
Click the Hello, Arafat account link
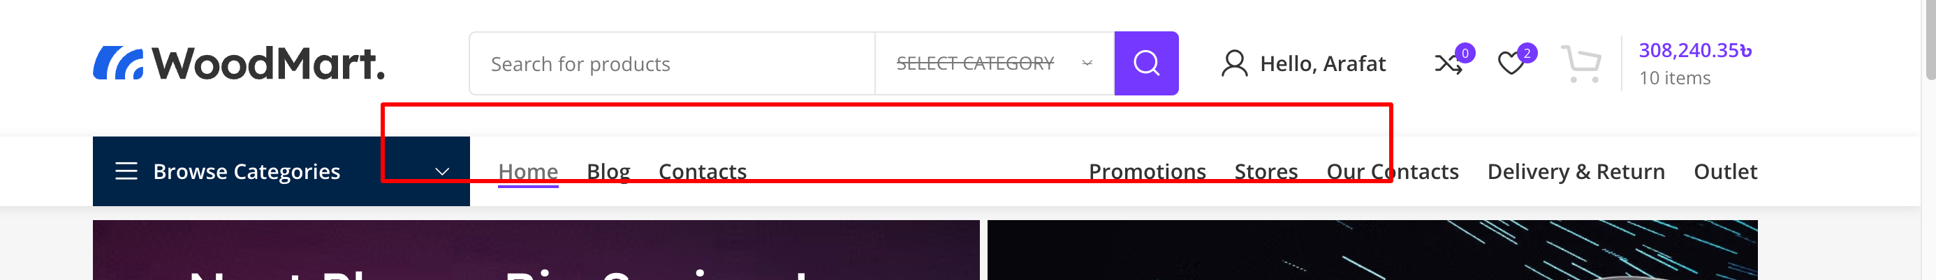coord(1323,63)
